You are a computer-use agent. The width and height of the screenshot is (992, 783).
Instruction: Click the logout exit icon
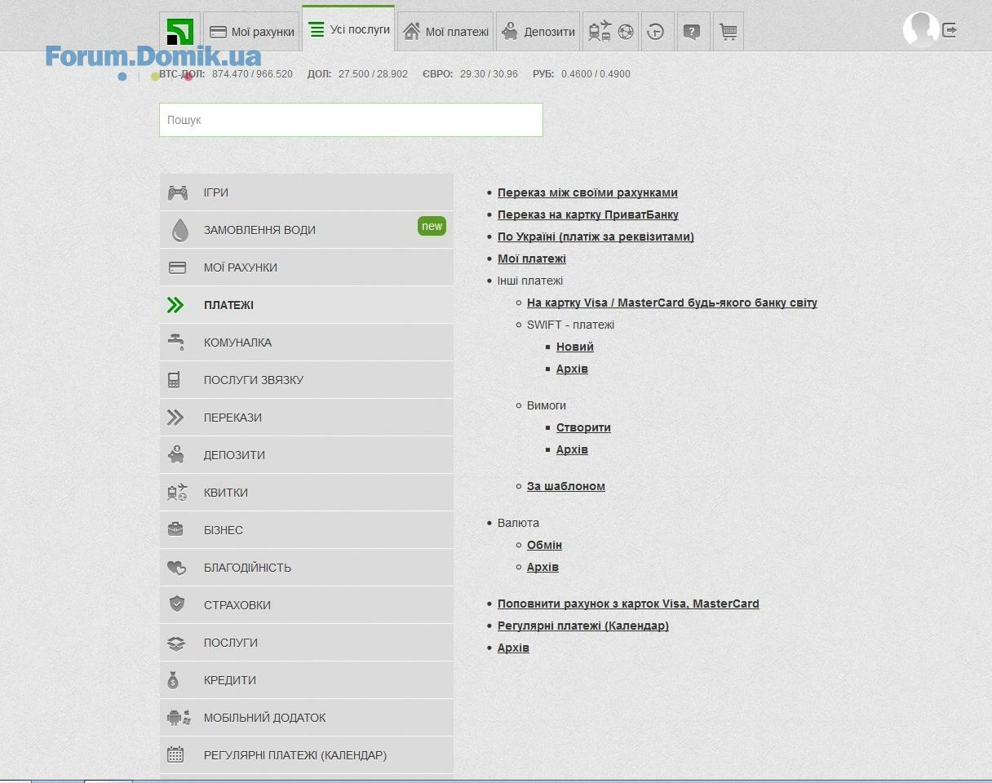950,30
